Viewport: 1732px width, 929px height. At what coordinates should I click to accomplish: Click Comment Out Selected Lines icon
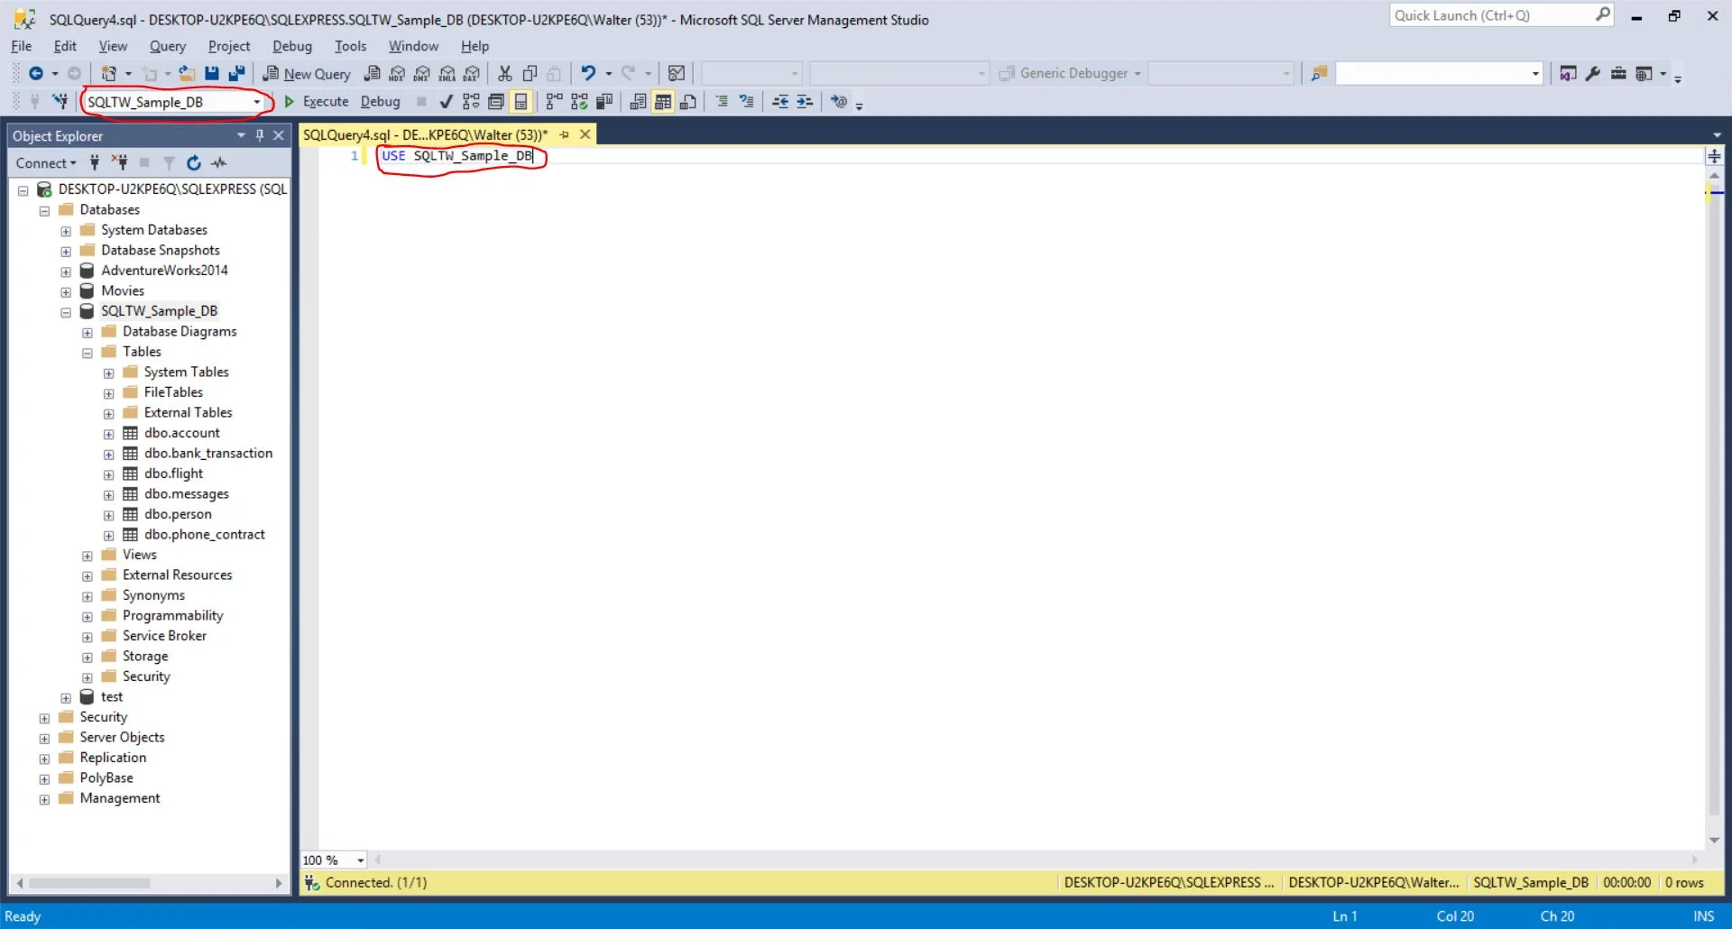pyautogui.click(x=722, y=102)
